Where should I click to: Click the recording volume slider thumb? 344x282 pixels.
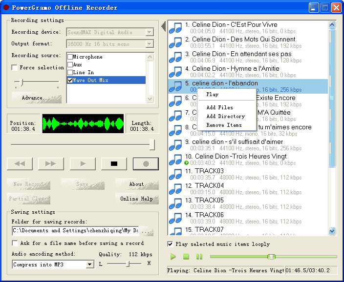21,82
